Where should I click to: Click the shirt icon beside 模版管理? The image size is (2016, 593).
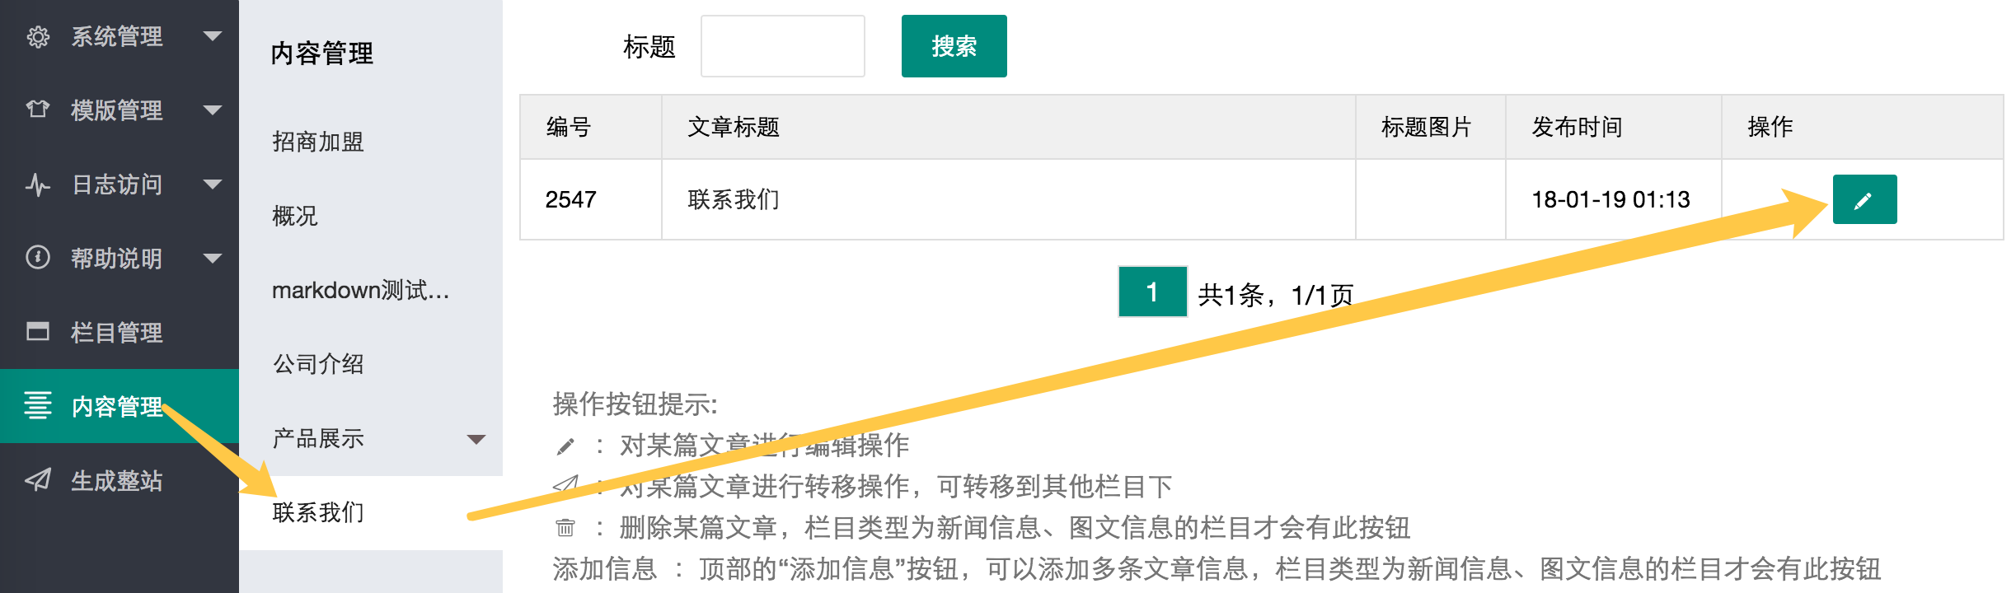pos(38,110)
